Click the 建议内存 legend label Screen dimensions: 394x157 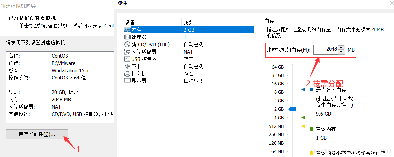[x=326, y=129]
